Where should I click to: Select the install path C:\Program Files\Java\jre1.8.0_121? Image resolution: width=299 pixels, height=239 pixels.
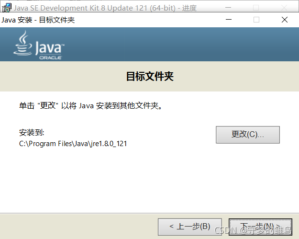pyautogui.click(x=73, y=144)
